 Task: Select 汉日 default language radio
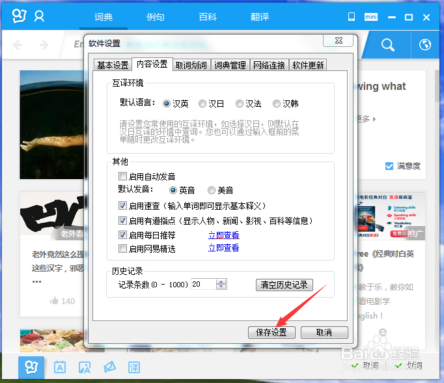(x=202, y=104)
